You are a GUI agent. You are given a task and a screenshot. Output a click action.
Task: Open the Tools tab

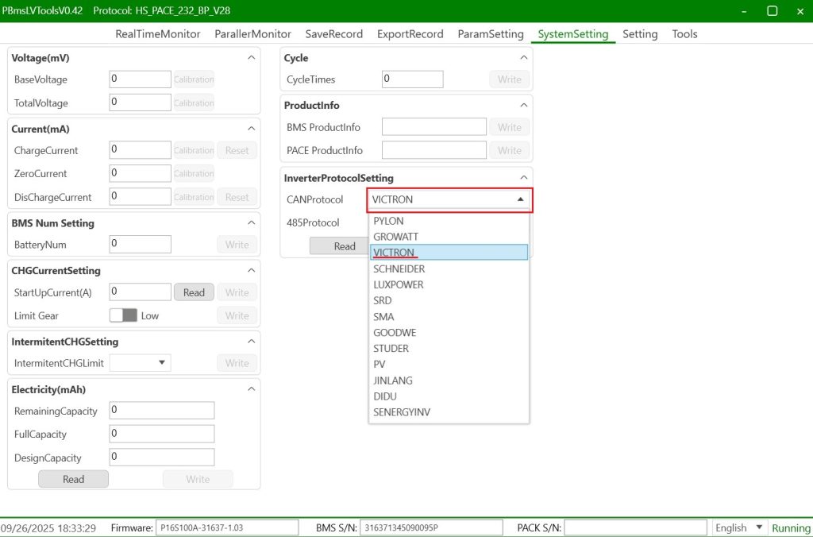pos(684,34)
